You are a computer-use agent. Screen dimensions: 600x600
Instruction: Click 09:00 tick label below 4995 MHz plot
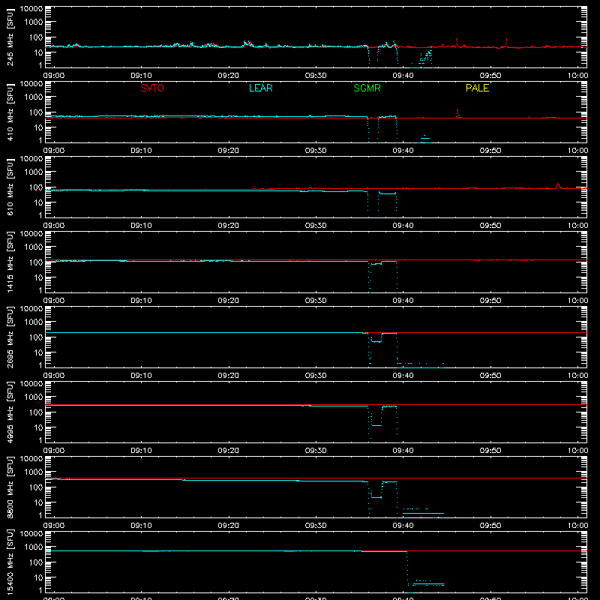click(54, 451)
